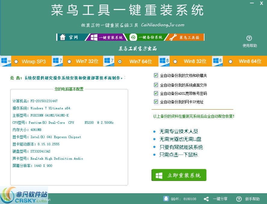Toggle 全自动备份我的系统桌面文件 checkbox
267x204 pixels.
pos(156,85)
